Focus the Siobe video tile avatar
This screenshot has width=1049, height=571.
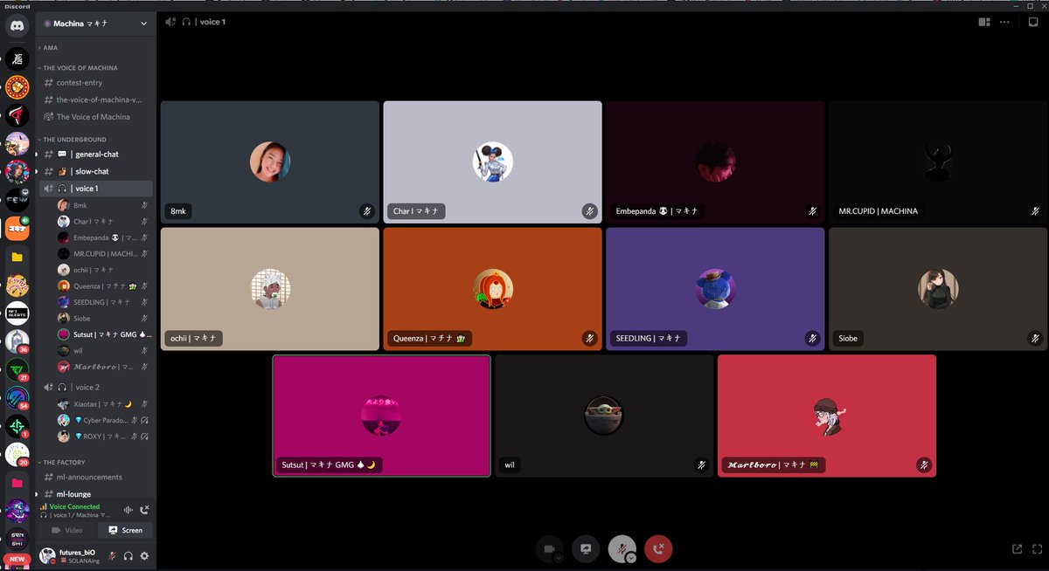pos(938,289)
